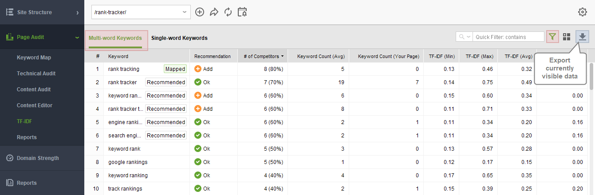This screenshot has width=595, height=195.
Task: Click the share arrow icon in toolbar
Action: click(x=214, y=12)
